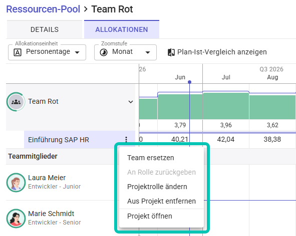The width and height of the screenshot is (296, 236).
Task: Select team member Marie Schmidt name
Action: (x=51, y=214)
